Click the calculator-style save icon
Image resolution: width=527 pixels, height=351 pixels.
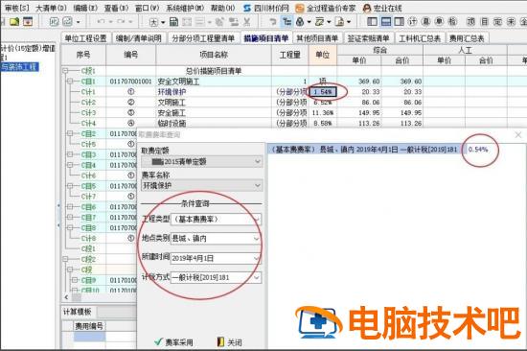[173, 22]
